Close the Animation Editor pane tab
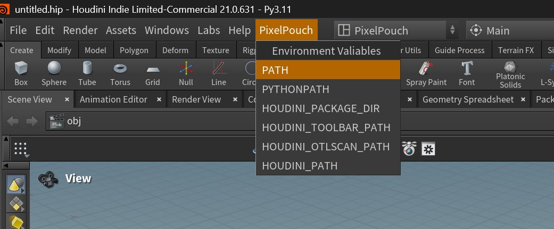This screenshot has height=229, width=554. tap(159, 99)
